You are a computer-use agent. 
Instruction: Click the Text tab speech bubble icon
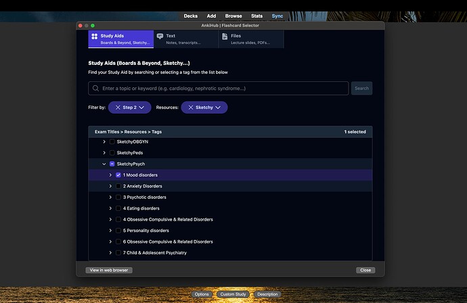pos(160,36)
